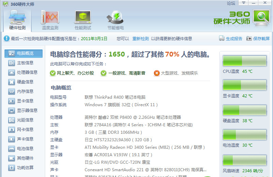
Task: Click the 70% percentile value
Action: pos(172,54)
